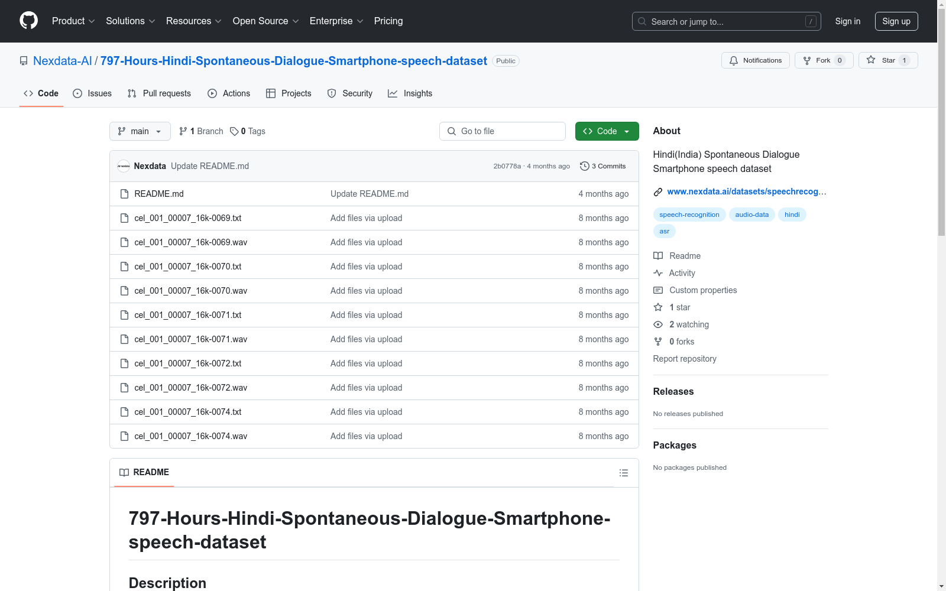Expand the Open Source menu
Screen dimensions: 946x591
266,21
